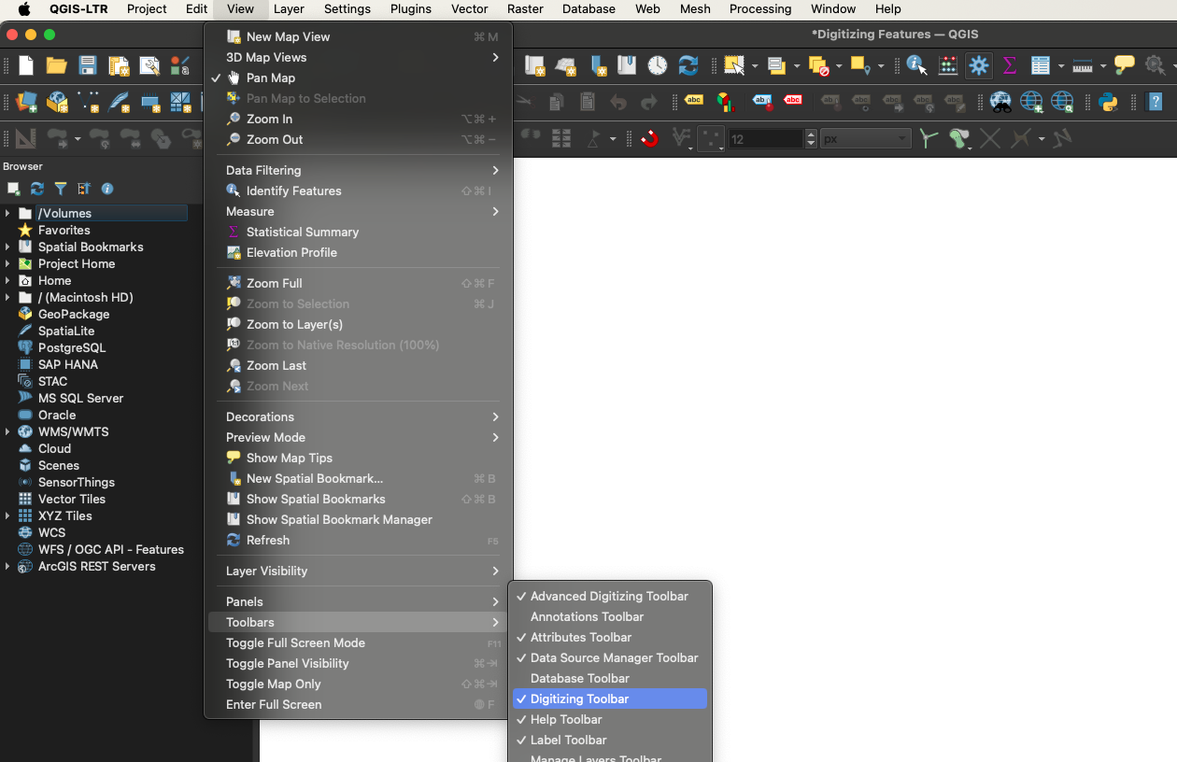Save the project using the floppy disk icon
Viewport: 1177px width, 762px height.
point(88,65)
